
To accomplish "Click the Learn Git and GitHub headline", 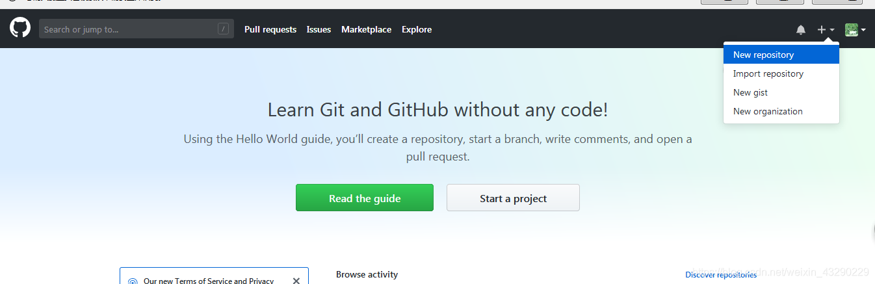I will coord(437,109).
